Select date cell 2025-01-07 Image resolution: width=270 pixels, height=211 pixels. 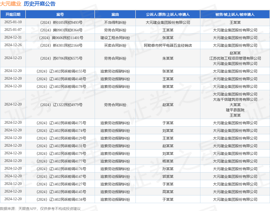[13, 30]
